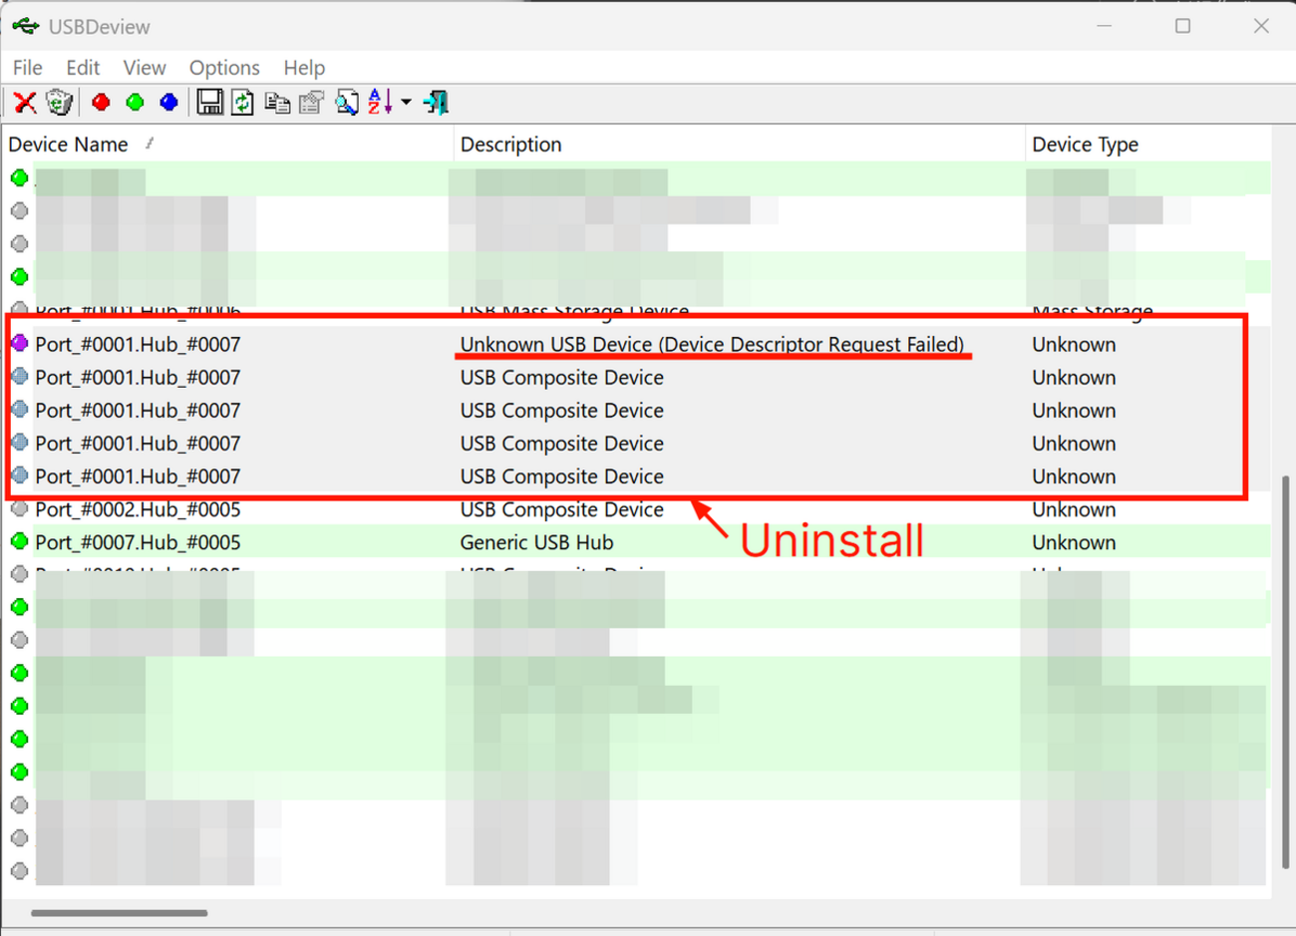Select 'Unknown USB Device (Device Descriptor Request Failed)' description
Viewport: 1296px width, 936px height.
click(712, 344)
